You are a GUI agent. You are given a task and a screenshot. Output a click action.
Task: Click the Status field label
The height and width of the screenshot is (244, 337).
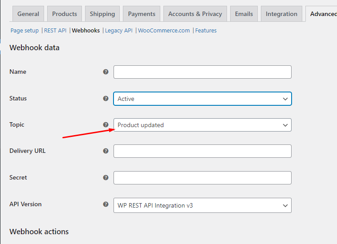[x=18, y=99]
